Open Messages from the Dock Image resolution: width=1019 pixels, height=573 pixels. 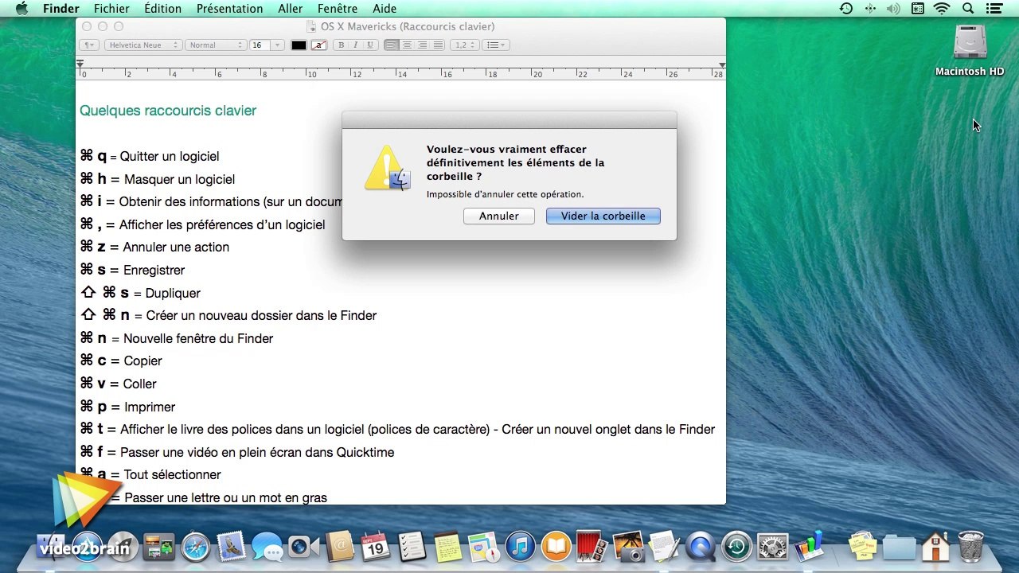point(267,547)
